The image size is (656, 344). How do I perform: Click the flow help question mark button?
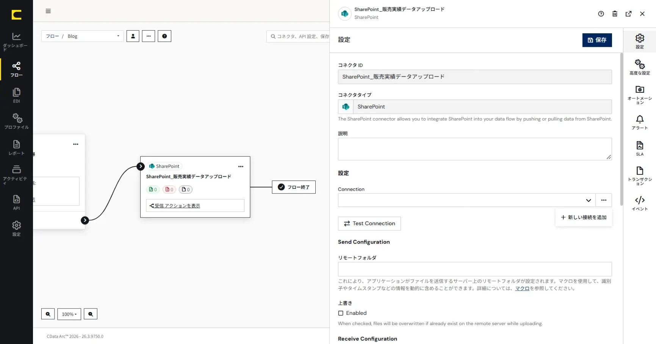click(x=164, y=36)
